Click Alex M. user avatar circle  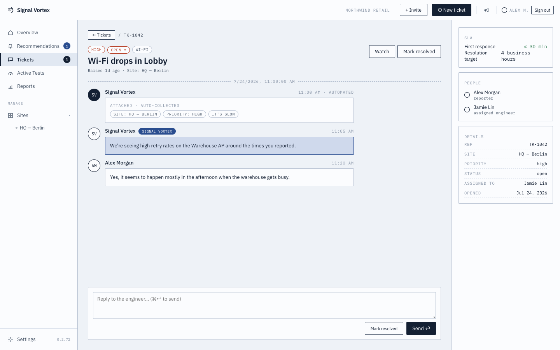tap(504, 10)
